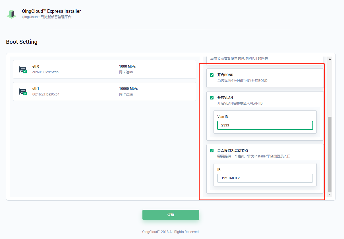The image size is (344, 239).
Task: Click the 开启VLAN后需要填入VLAN ID description text
Action: click(240, 103)
